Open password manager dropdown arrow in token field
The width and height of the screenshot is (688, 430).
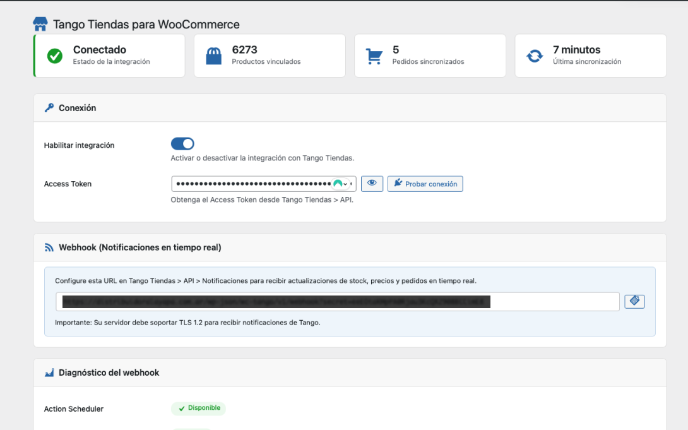[345, 184]
